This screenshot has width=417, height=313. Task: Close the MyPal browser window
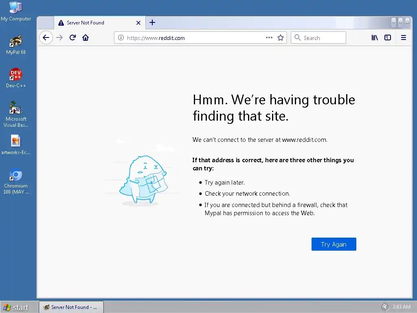point(407,23)
